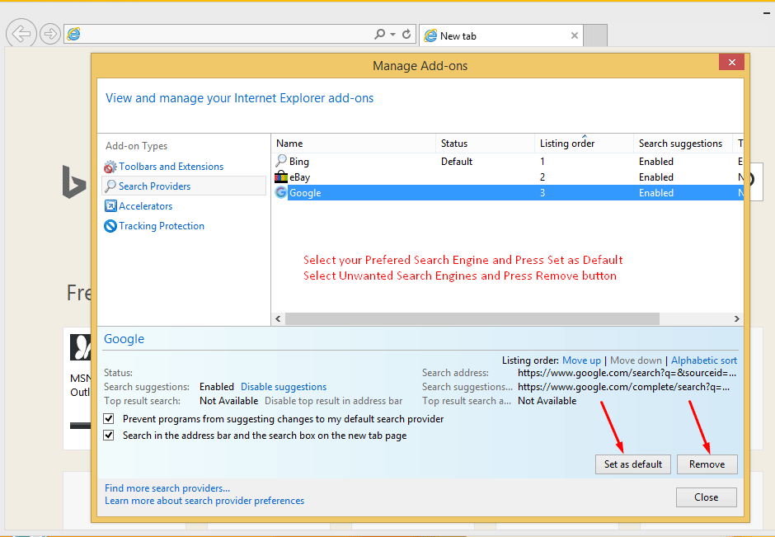Click the horizontal scrollbar thumb
This screenshot has width=775, height=537.
coord(472,319)
